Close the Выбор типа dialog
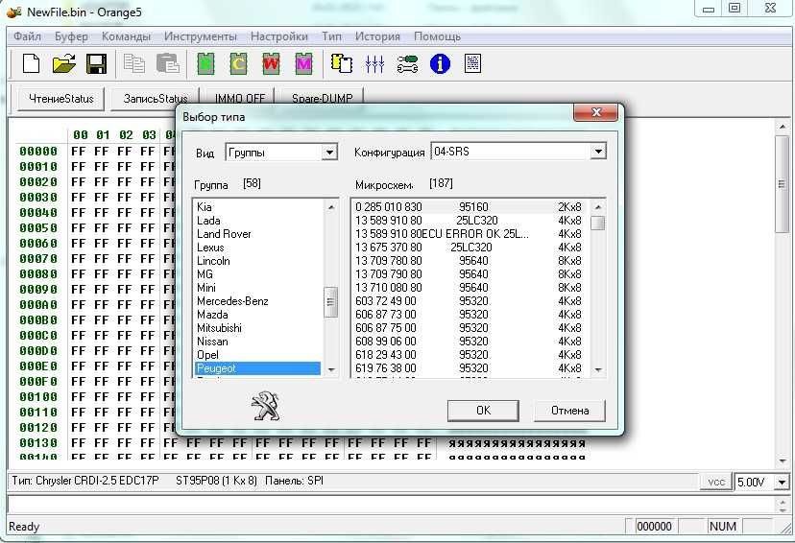Viewport: 795px width, 543px height. (x=596, y=112)
